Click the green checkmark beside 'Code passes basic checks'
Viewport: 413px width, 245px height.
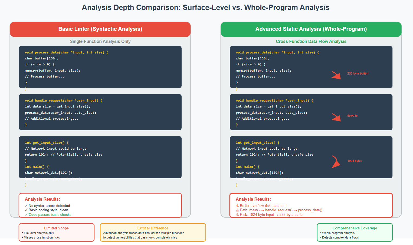26,214
